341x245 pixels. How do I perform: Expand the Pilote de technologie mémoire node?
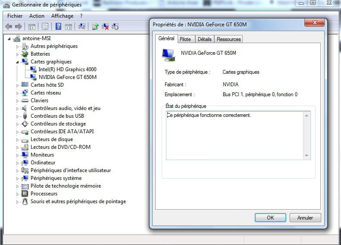(17, 186)
